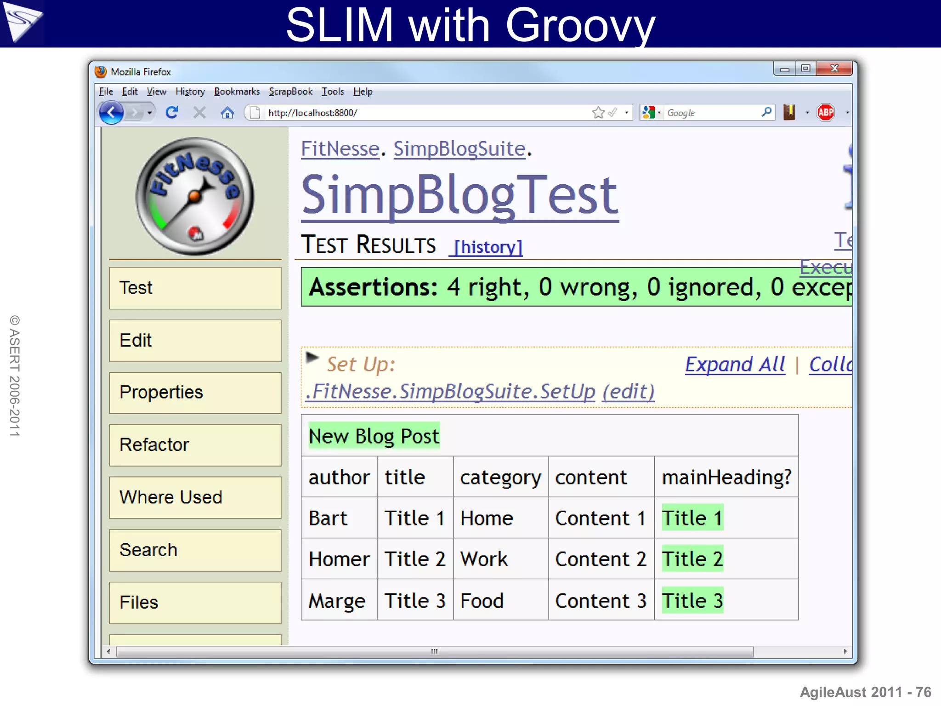Bookmark the page with the star icon
This screenshot has height=706, width=941.
(x=598, y=113)
